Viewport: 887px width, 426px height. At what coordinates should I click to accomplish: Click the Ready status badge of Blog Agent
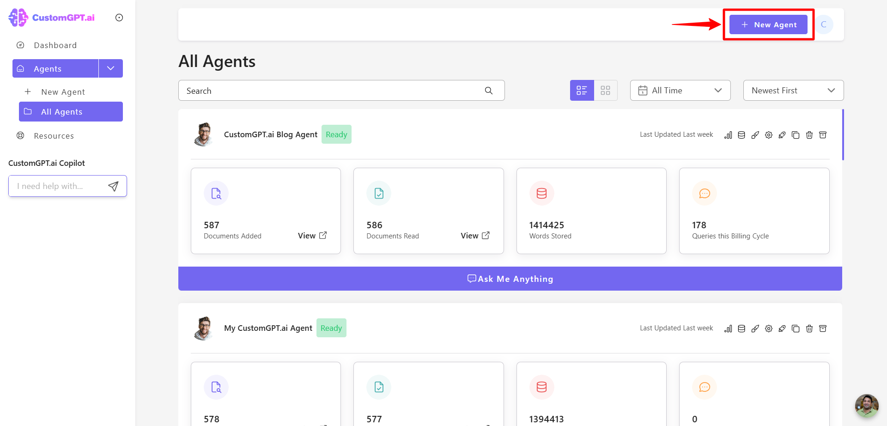[336, 134]
